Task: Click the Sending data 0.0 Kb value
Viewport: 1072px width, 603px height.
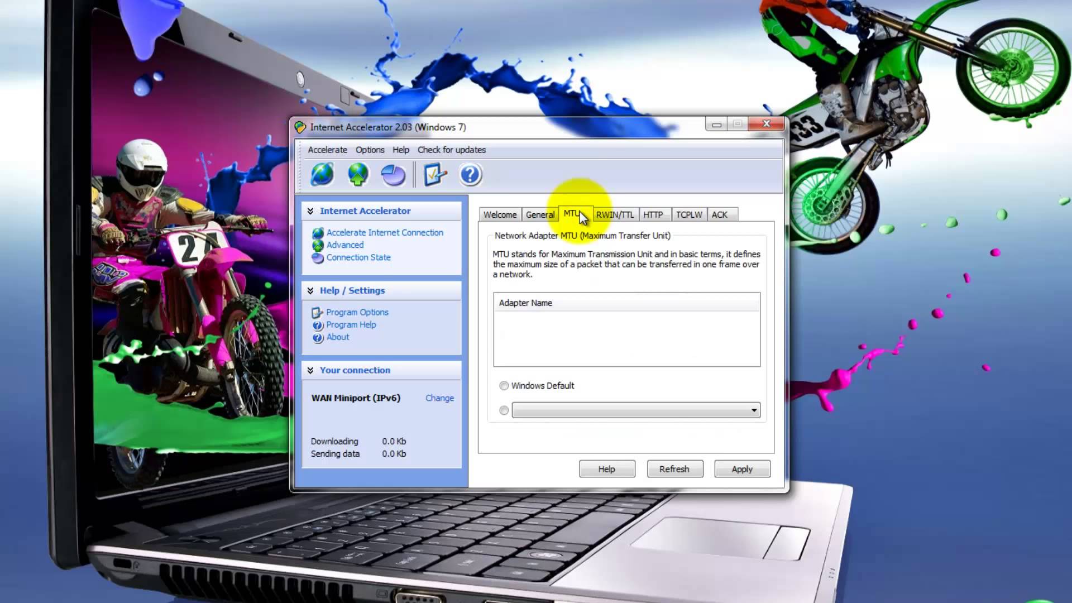Action: click(394, 454)
